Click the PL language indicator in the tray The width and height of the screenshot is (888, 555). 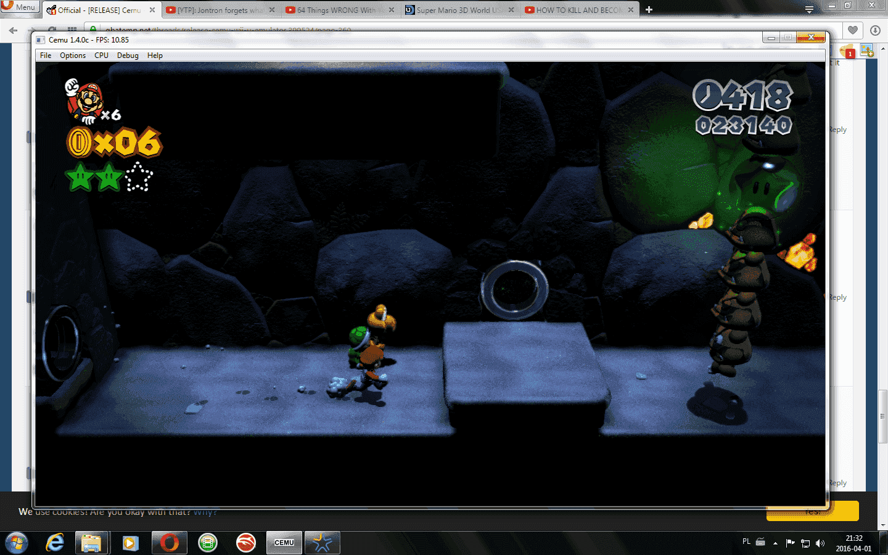tap(746, 542)
